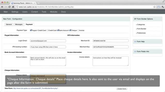Uncheck the Cheque payment checkbox

pos(70,30)
